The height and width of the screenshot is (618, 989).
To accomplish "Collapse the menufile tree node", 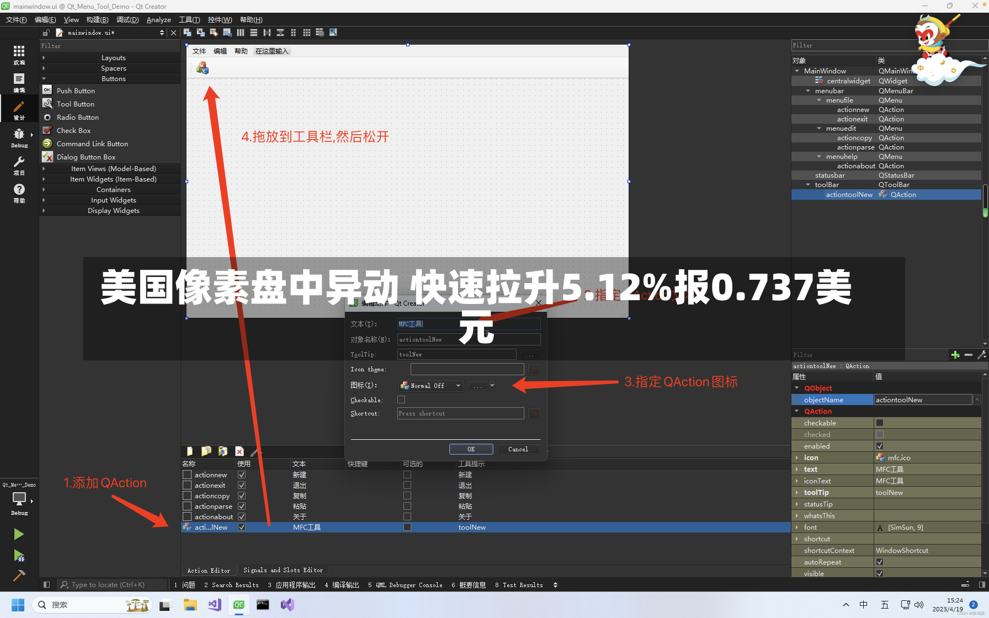I will coord(819,100).
